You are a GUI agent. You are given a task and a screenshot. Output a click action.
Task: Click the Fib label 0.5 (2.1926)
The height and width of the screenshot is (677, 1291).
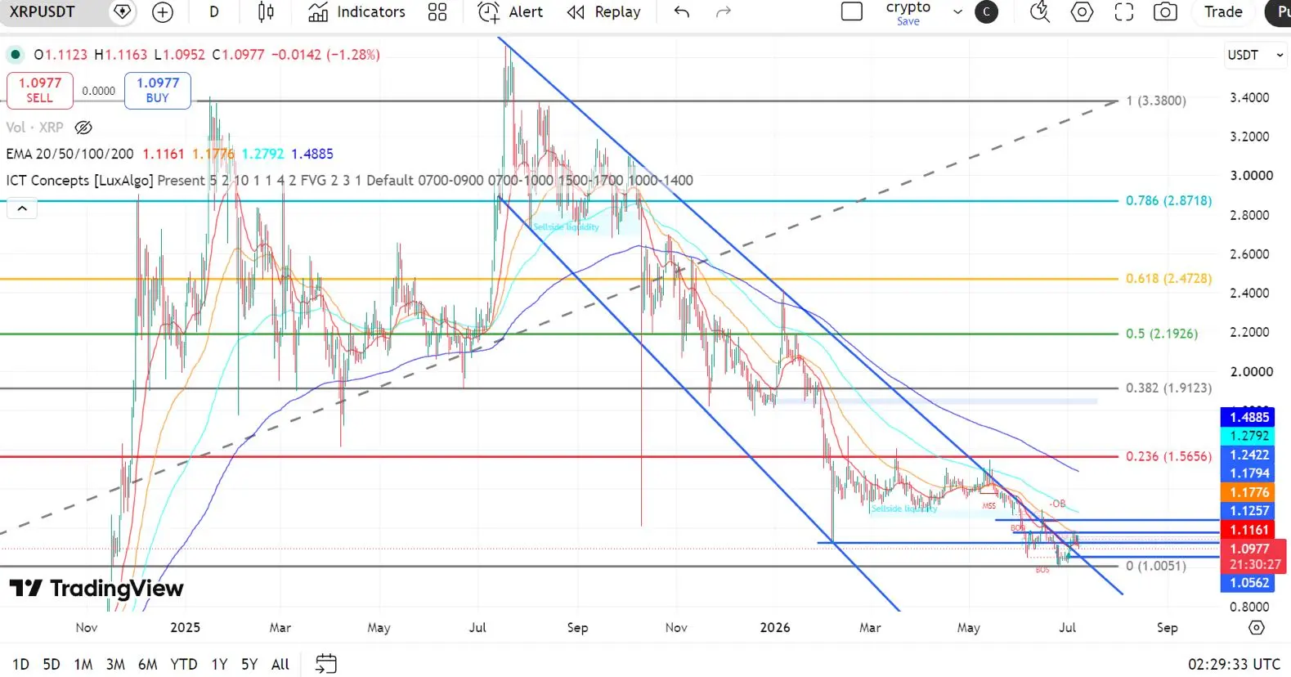coord(1162,334)
